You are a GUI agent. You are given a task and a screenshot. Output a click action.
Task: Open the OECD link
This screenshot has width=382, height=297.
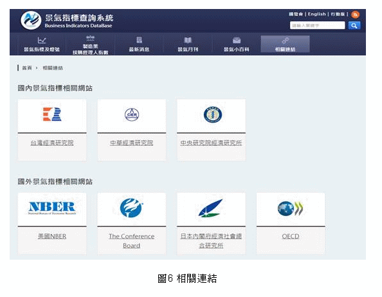(x=291, y=236)
